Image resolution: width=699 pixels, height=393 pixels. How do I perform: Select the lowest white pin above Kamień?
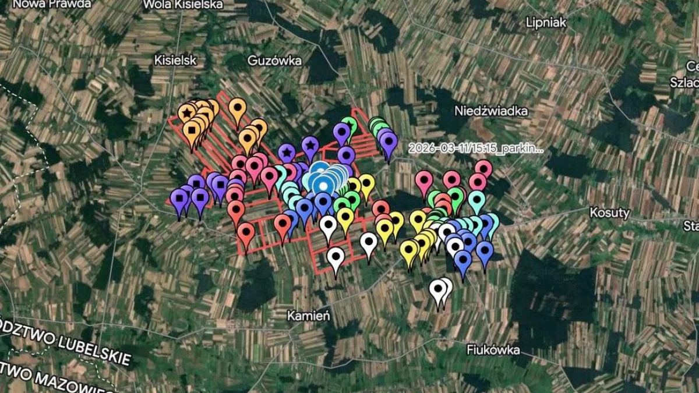point(336,256)
